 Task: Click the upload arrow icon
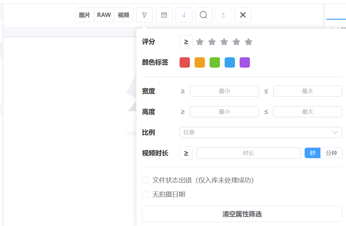pos(223,15)
